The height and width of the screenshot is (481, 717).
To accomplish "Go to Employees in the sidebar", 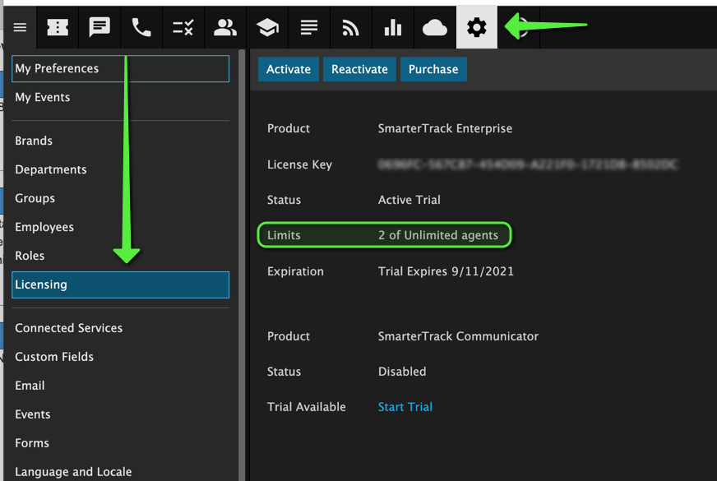I will (x=44, y=227).
